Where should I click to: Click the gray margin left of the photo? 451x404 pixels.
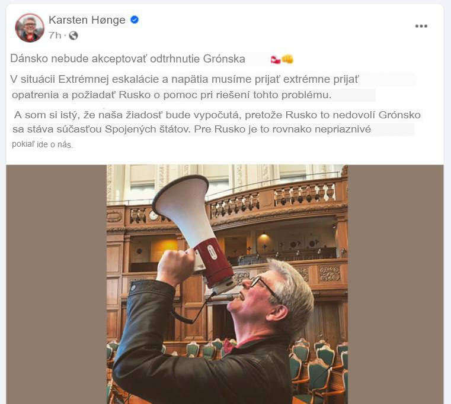pos(56,285)
